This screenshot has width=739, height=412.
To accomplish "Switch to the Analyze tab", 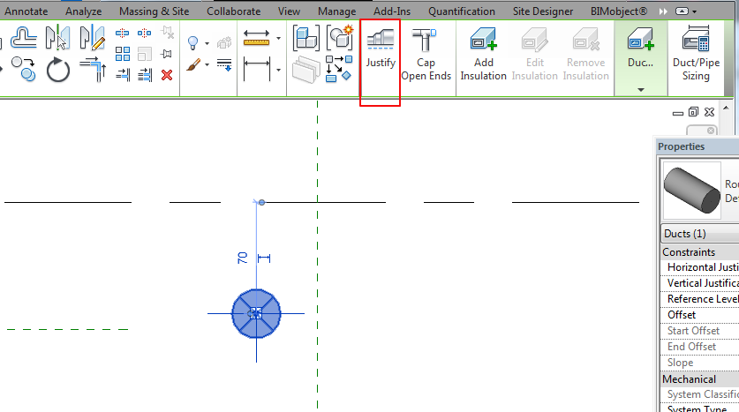I will coord(83,11).
